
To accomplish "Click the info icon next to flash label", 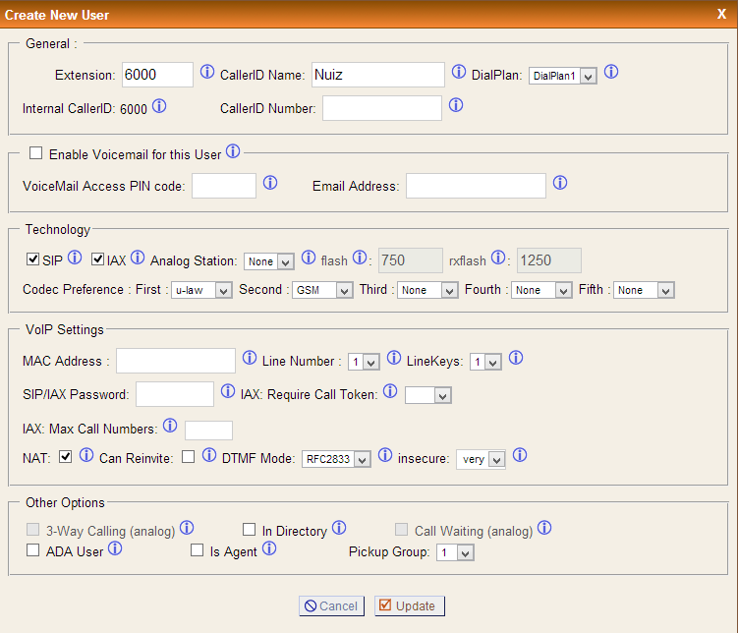I will pos(360,258).
